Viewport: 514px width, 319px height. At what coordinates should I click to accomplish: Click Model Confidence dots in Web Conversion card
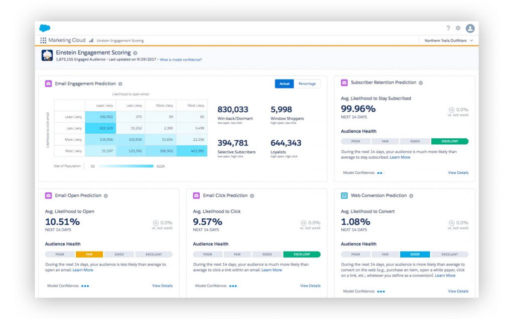(381, 291)
